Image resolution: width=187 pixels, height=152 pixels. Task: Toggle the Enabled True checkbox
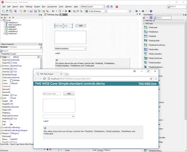point(12,95)
